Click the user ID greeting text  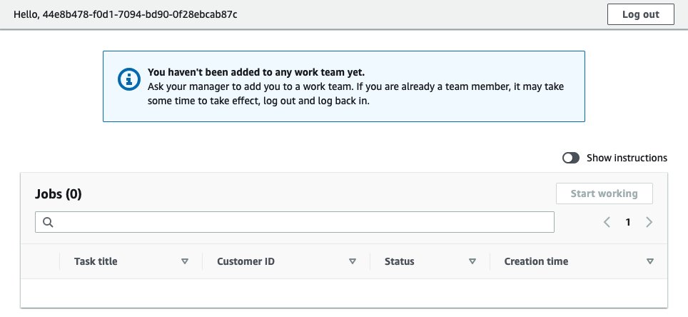pyautogui.click(x=126, y=14)
